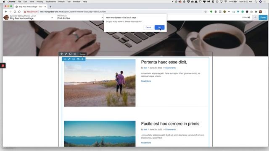Duplicate the module using blue toolbar copy icon
The image size is (269, 151).
click(x=74, y=59)
